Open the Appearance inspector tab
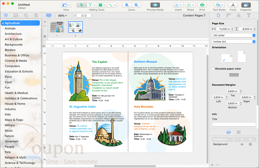The width and height of the screenshot is (259, 168). click(x=239, y=15)
